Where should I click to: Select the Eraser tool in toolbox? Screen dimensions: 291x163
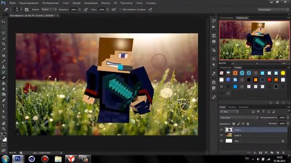[4, 78]
